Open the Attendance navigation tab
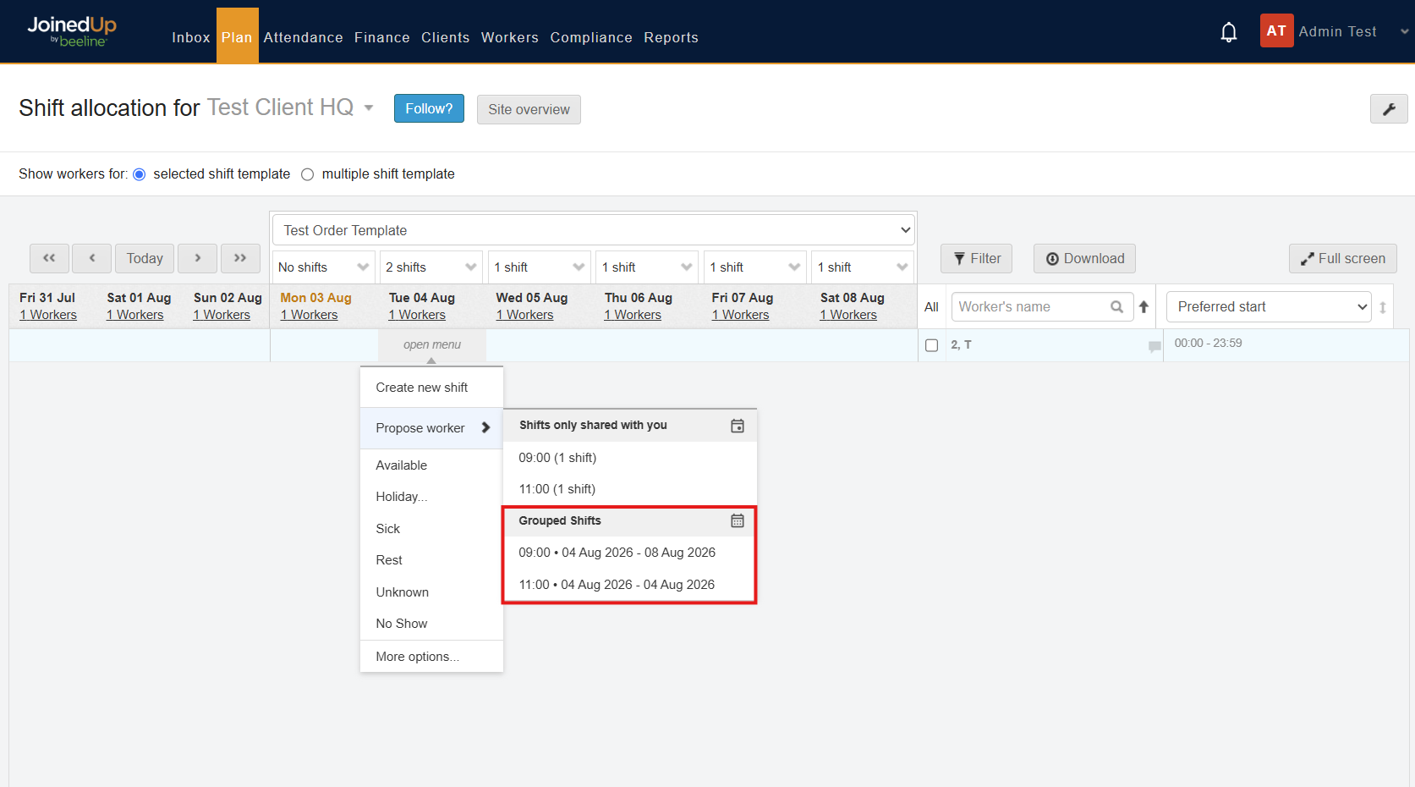This screenshot has width=1415, height=787. pos(303,37)
